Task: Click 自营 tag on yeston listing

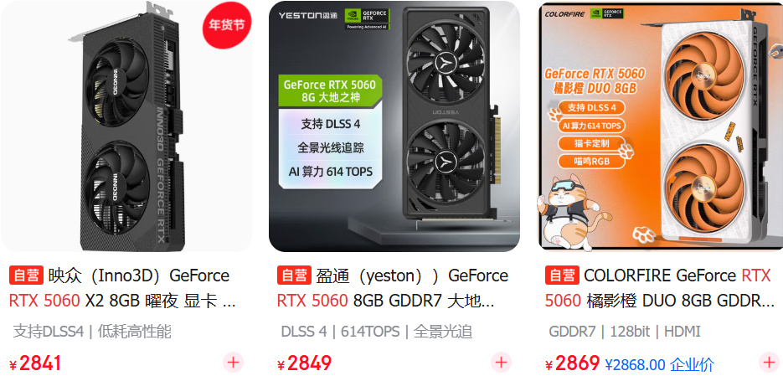Action: click(294, 276)
